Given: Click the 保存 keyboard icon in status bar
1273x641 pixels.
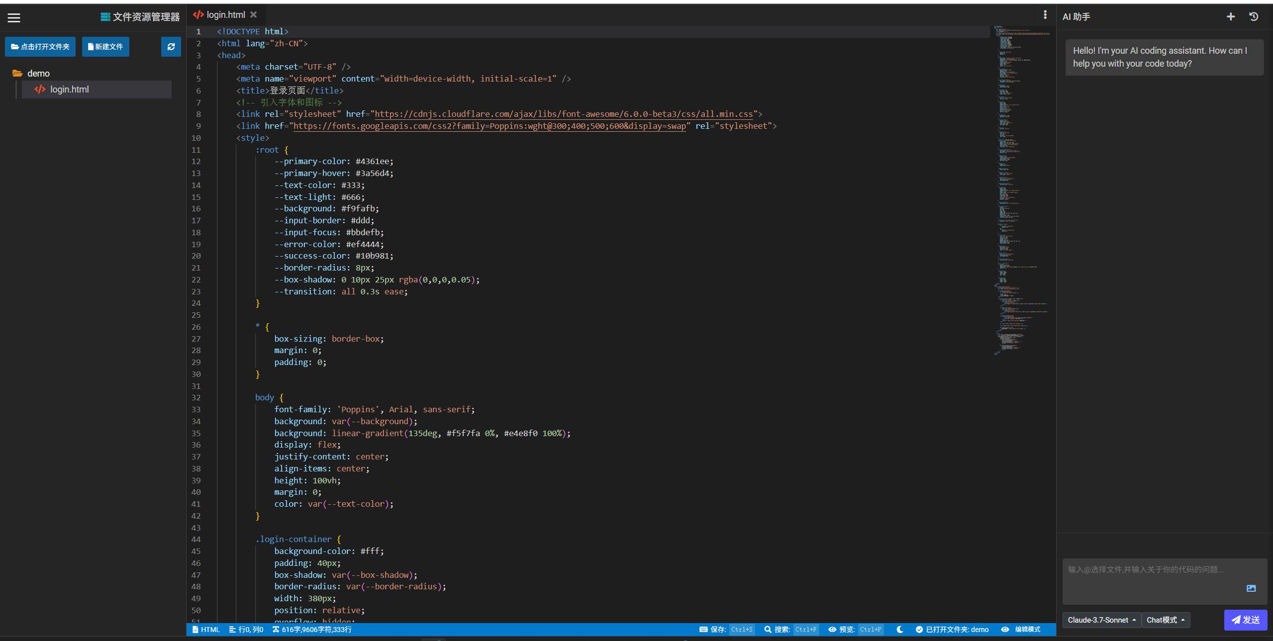Looking at the screenshot, I should pos(703,630).
